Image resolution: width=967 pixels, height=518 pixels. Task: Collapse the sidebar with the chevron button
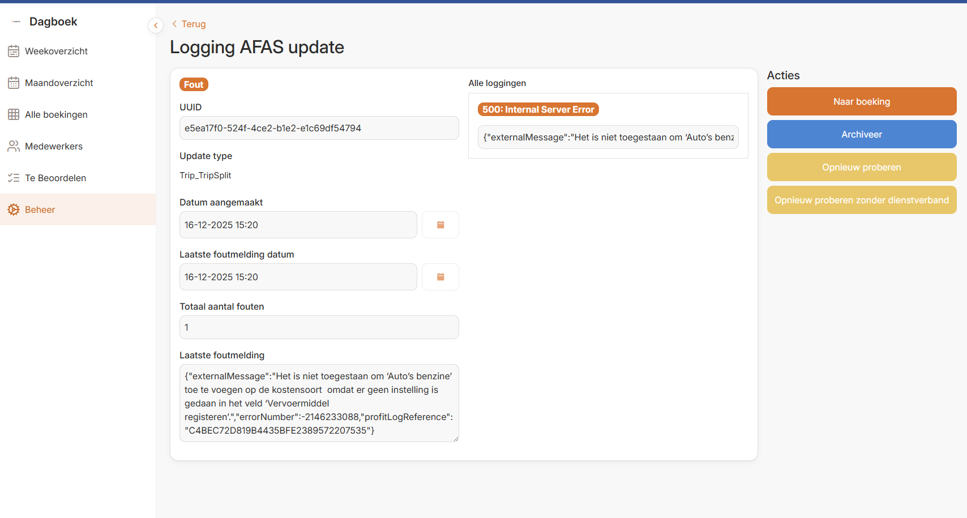pyautogui.click(x=156, y=25)
